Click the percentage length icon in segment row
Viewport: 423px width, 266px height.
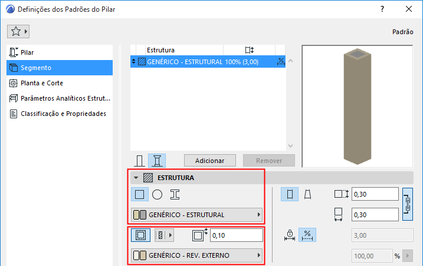281,62
